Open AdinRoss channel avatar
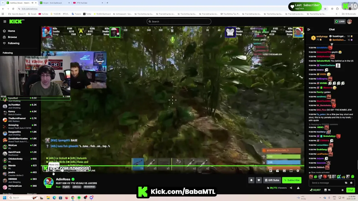Viewport: 358px width, 201px height. (48, 182)
